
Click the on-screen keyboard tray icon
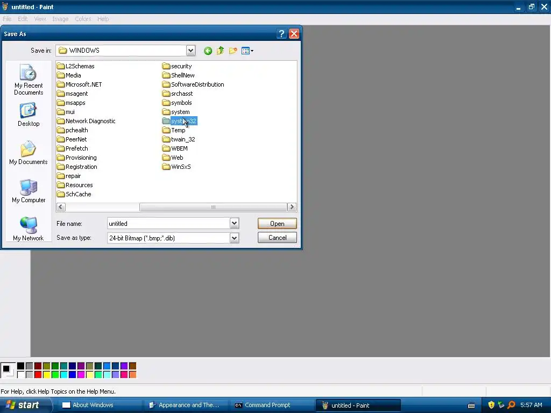471,405
